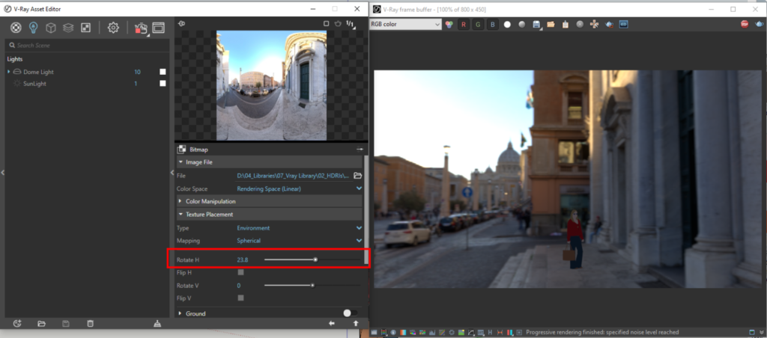Click Progressive rendering finished status text

coord(602,332)
